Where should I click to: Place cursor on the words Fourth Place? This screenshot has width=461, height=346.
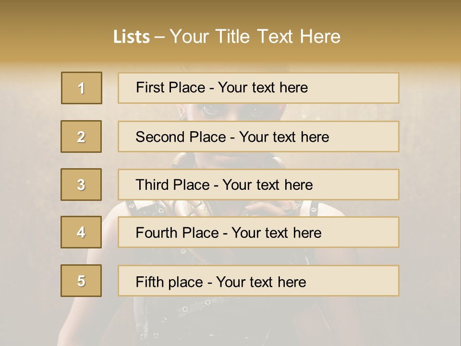click(177, 233)
